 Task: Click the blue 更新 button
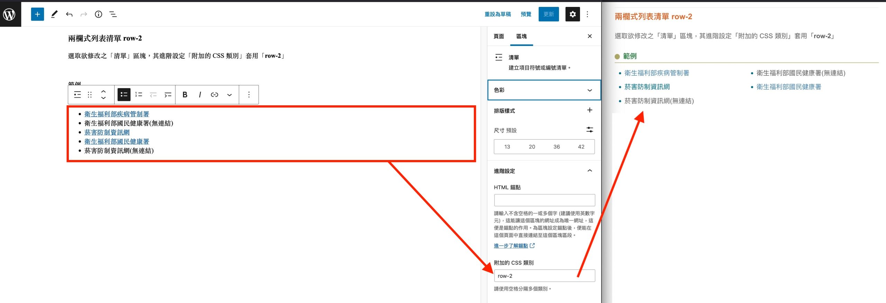point(549,14)
